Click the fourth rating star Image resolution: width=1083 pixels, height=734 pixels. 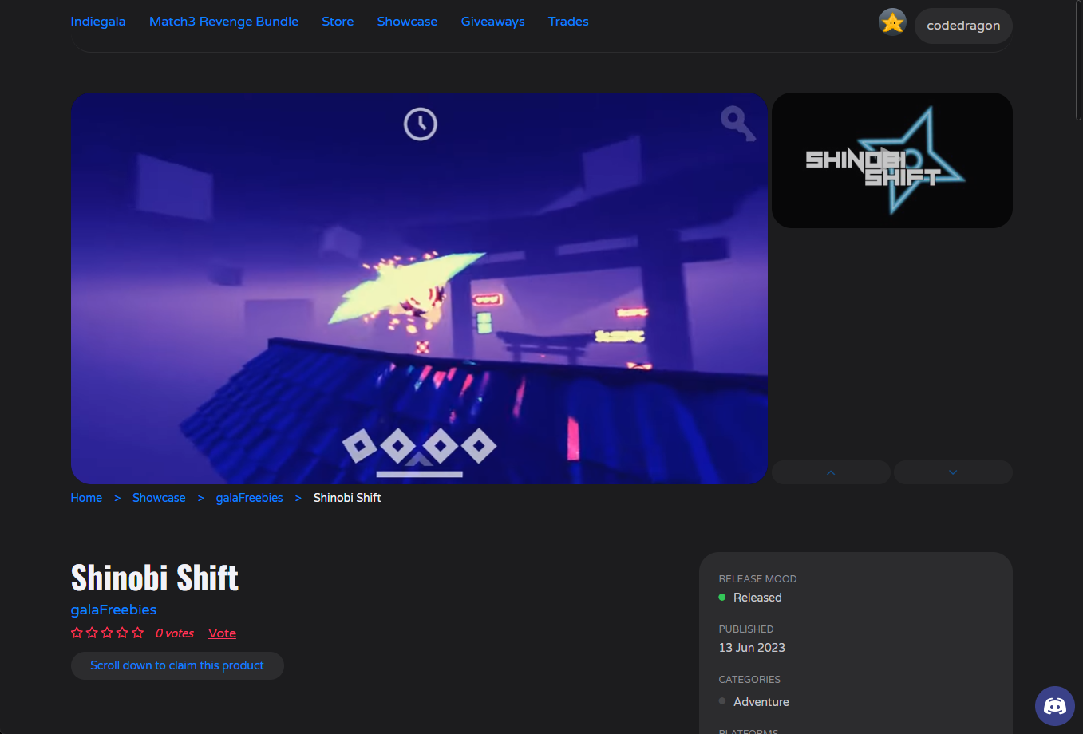point(122,633)
